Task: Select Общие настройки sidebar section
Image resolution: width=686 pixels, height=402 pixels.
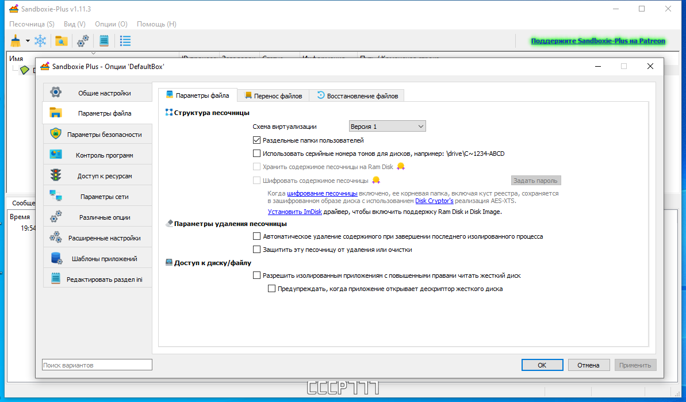Action: click(x=98, y=93)
